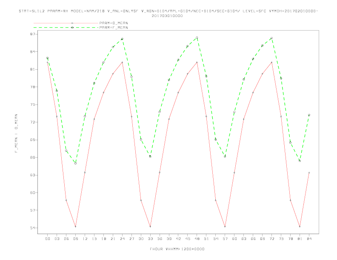The width and height of the screenshot is (337, 260).
Task: Click the PARM=O_MEAN legend label
Action: pyautogui.click(x=114, y=23)
